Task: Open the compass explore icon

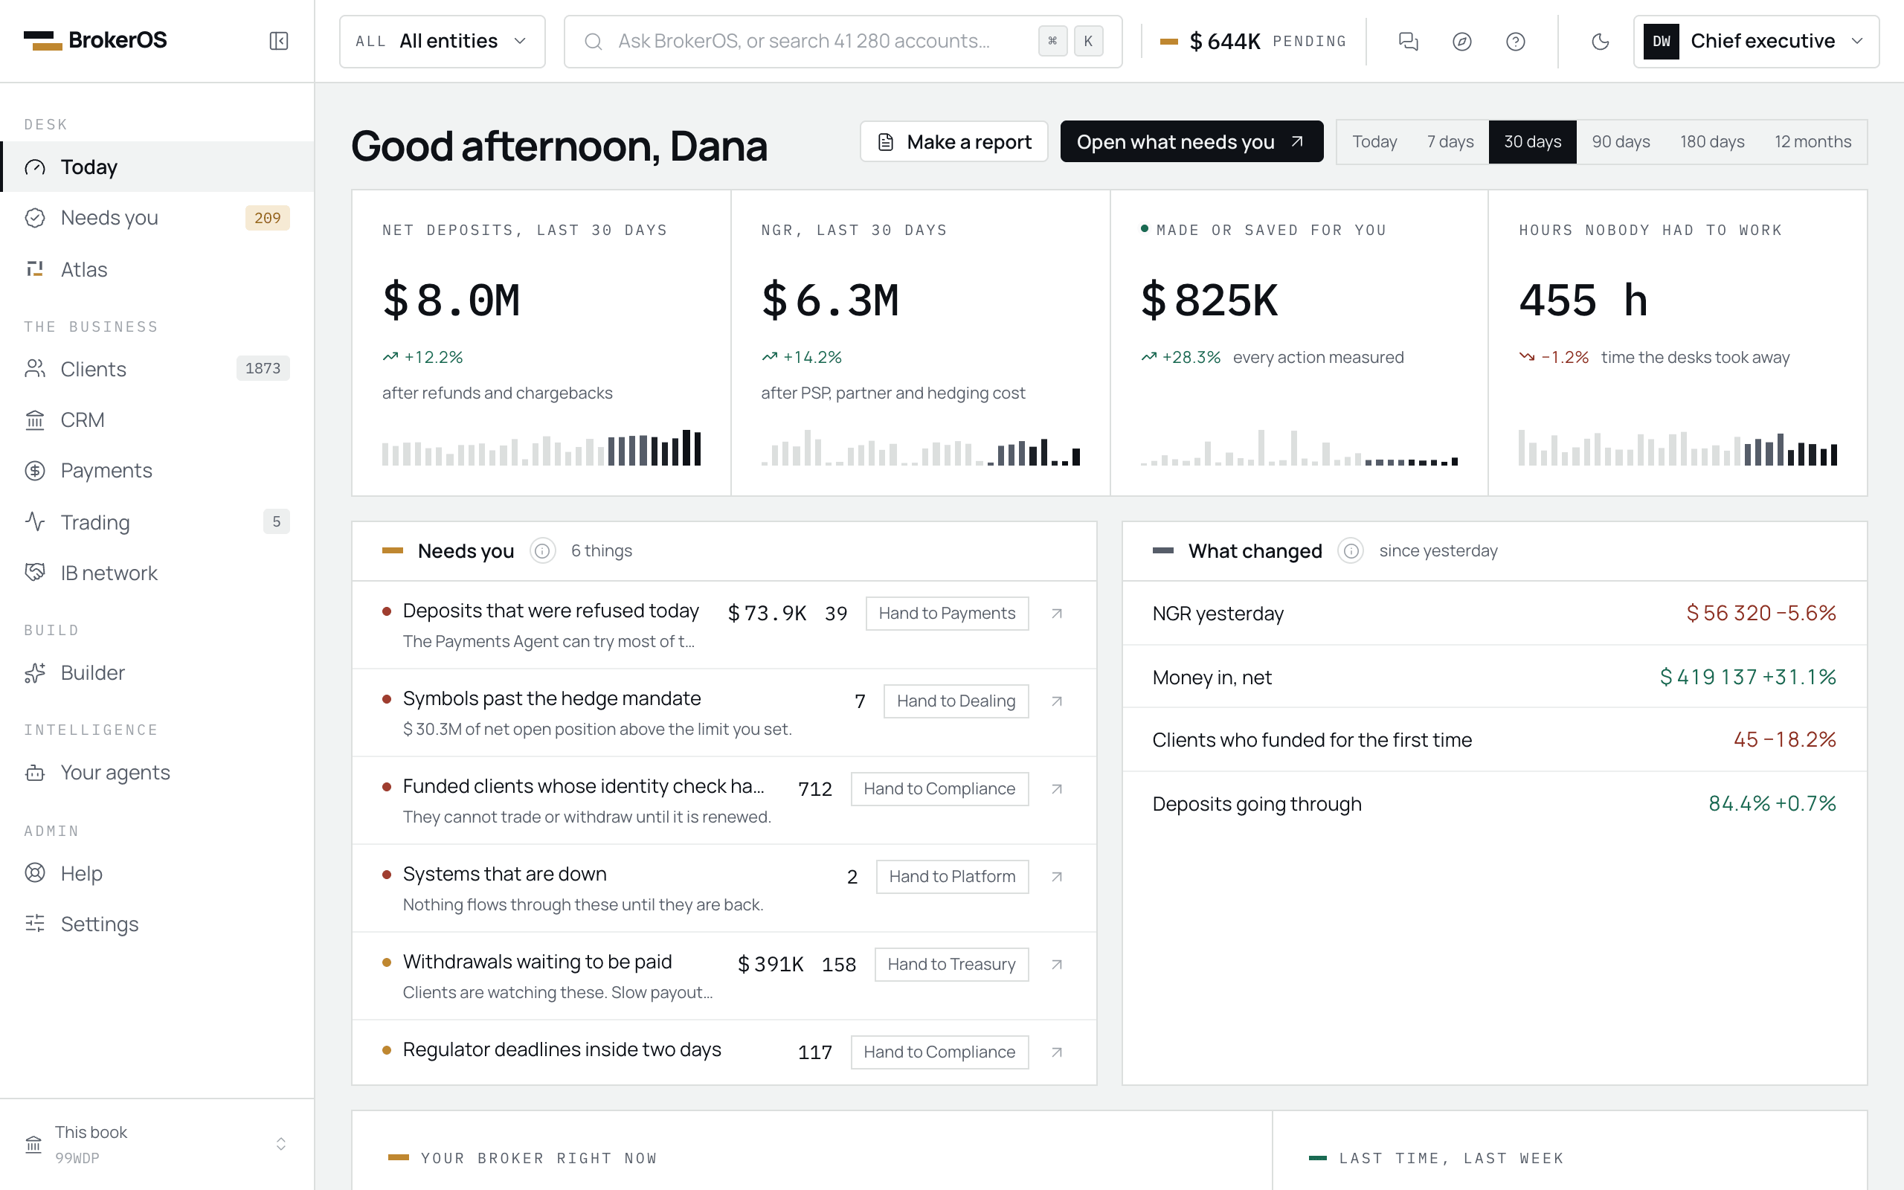Action: click(1461, 41)
